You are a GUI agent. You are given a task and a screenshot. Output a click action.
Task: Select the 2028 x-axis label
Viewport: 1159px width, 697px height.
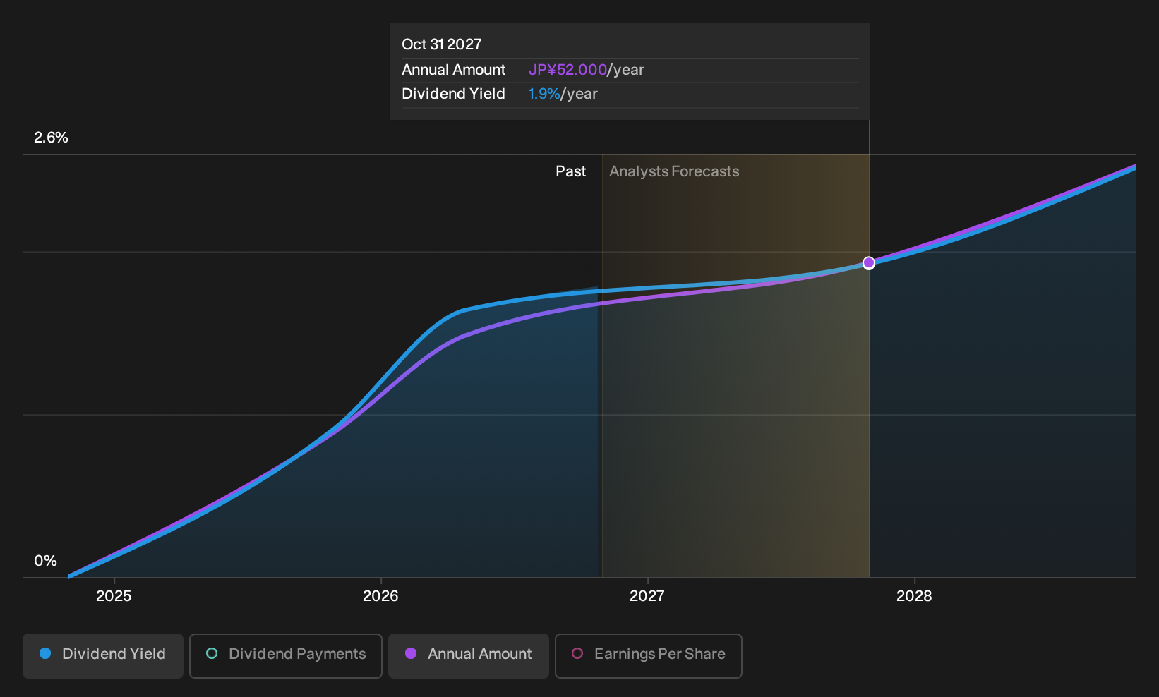coord(914,596)
